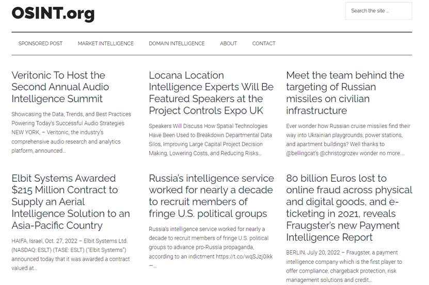This screenshot has width=429, height=285.
Task: Open the 80 billion Euros fraud article
Action: point(349,208)
